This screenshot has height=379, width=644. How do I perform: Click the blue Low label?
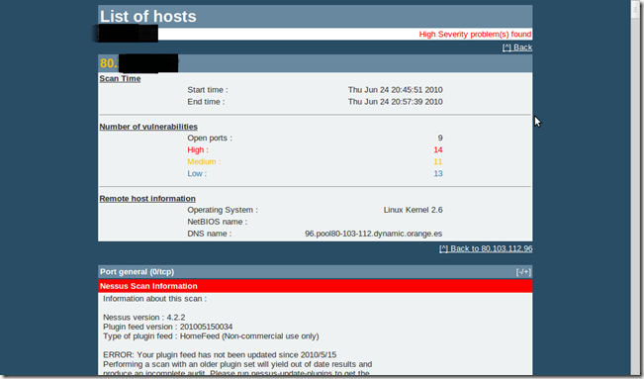pos(197,173)
